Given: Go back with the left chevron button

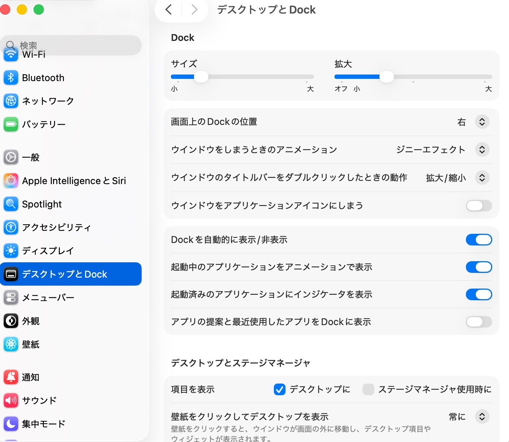Looking at the screenshot, I should point(169,10).
